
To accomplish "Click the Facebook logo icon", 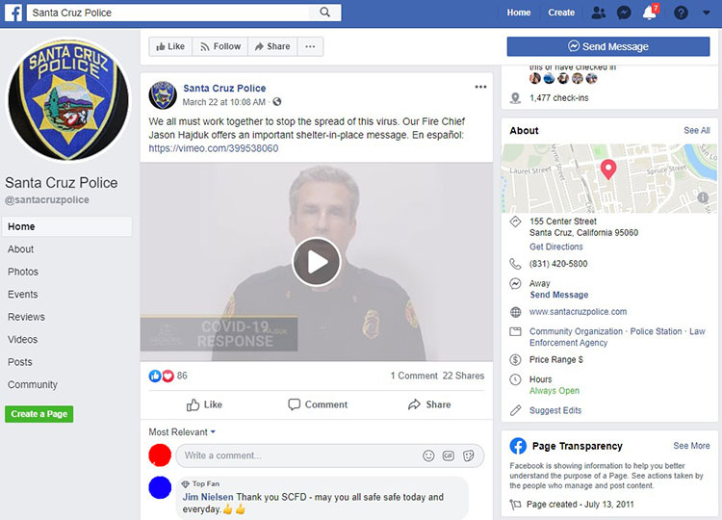I will click(x=16, y=13).
